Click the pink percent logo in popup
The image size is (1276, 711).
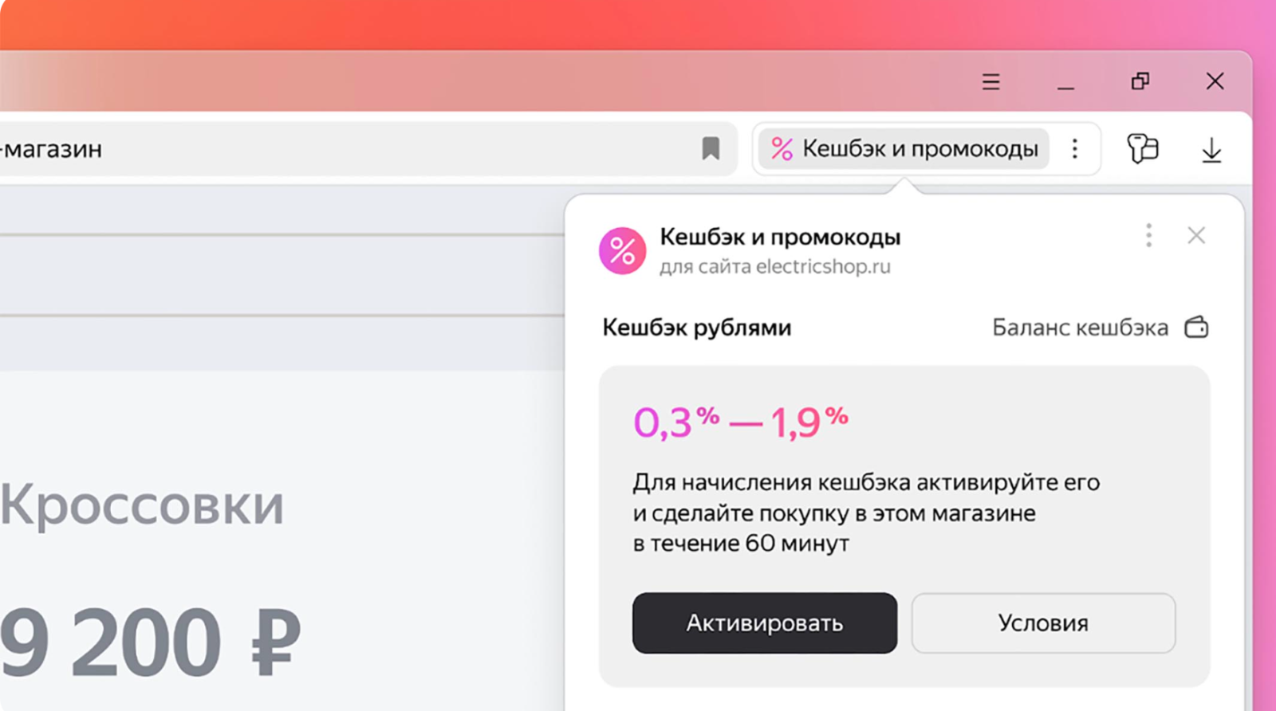point(622,251)
